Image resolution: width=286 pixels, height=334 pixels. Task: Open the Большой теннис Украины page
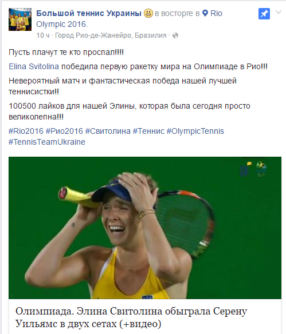89,13
